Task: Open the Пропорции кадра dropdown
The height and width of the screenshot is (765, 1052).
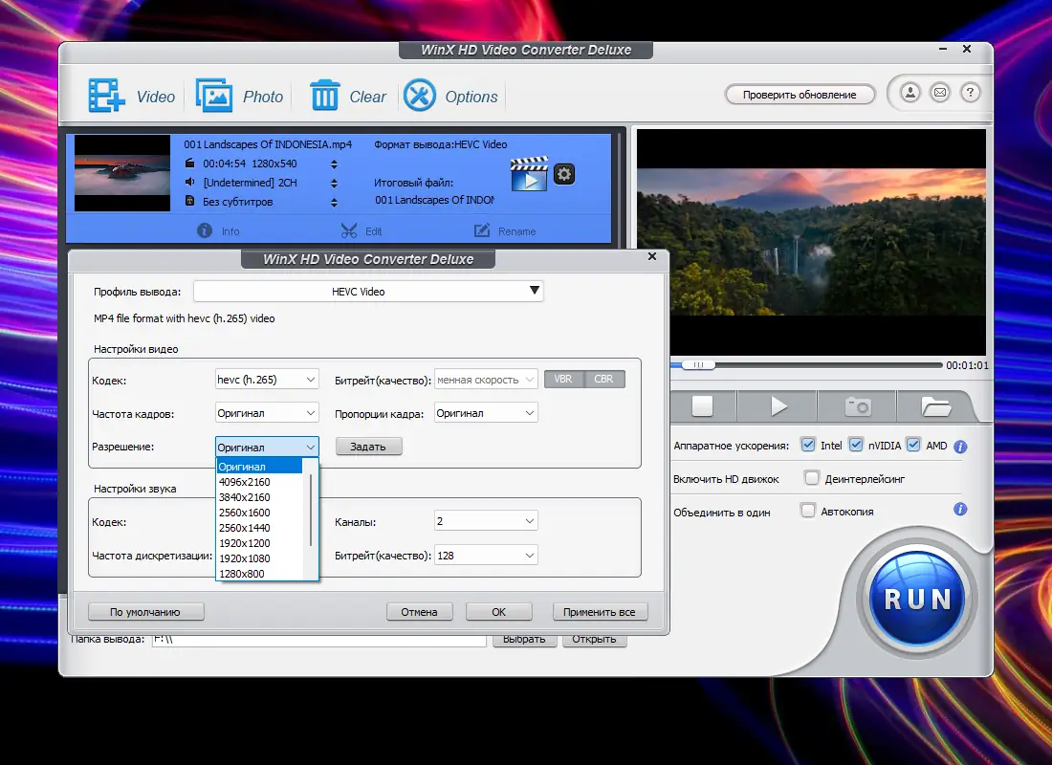Action: pos(486,413)
